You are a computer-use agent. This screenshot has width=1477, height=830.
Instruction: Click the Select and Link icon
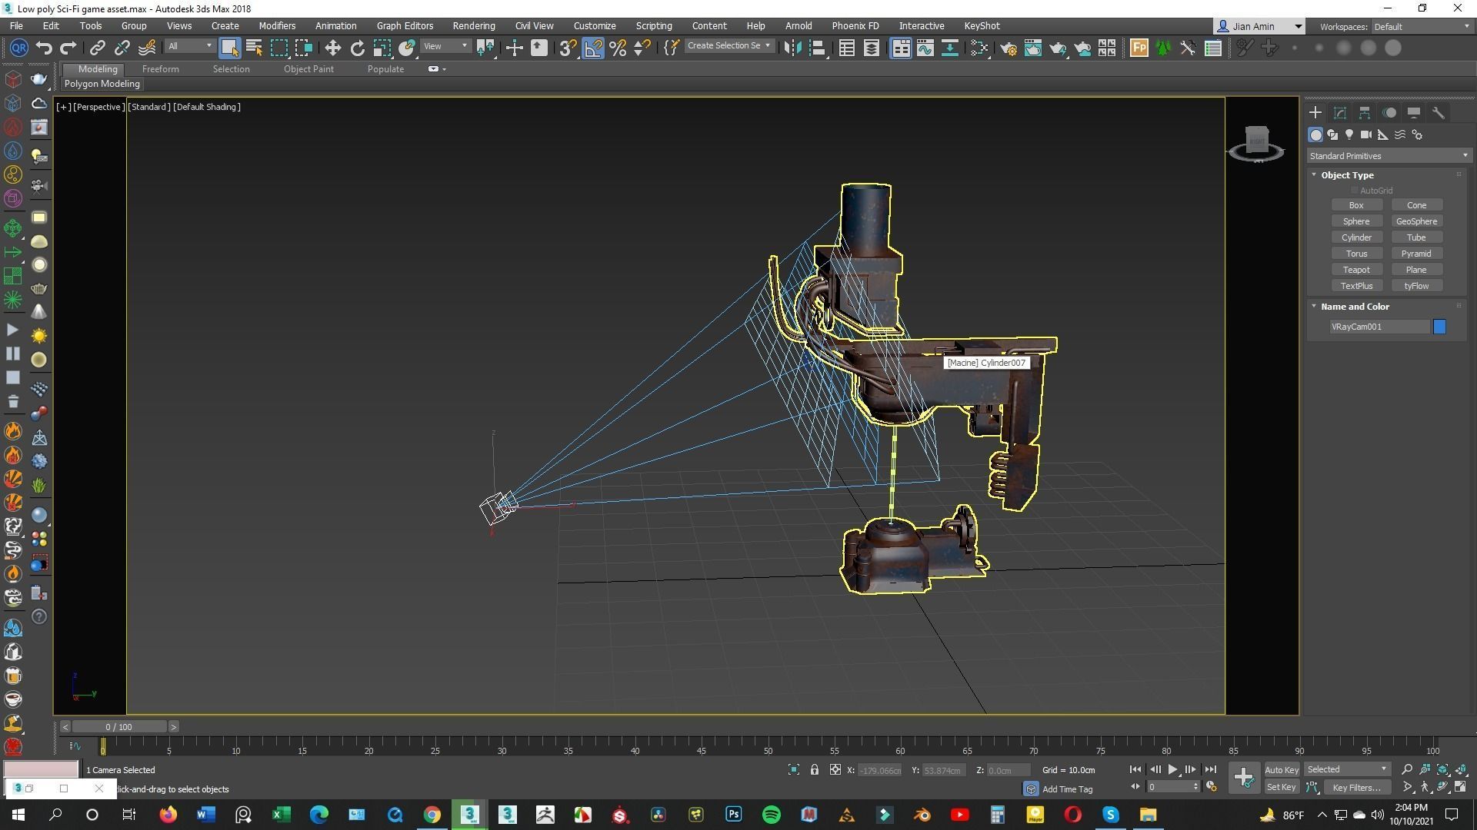coord(97,48)
